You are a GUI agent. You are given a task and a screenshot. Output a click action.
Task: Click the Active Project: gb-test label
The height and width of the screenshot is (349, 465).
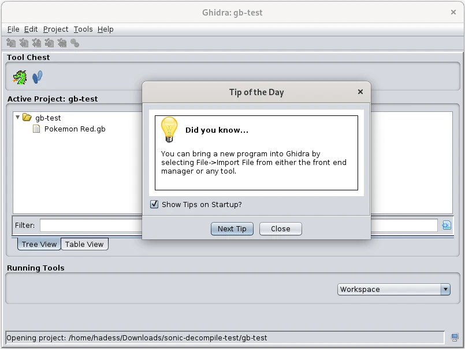[x=53, y=99]
